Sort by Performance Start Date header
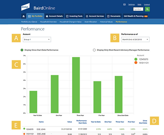The height and width of the screenshot is (135, 164). coord(82,122)
